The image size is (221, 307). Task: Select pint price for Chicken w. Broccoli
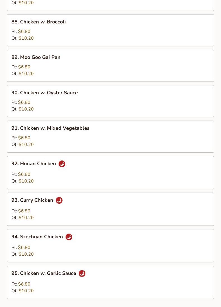click(24, 31)
